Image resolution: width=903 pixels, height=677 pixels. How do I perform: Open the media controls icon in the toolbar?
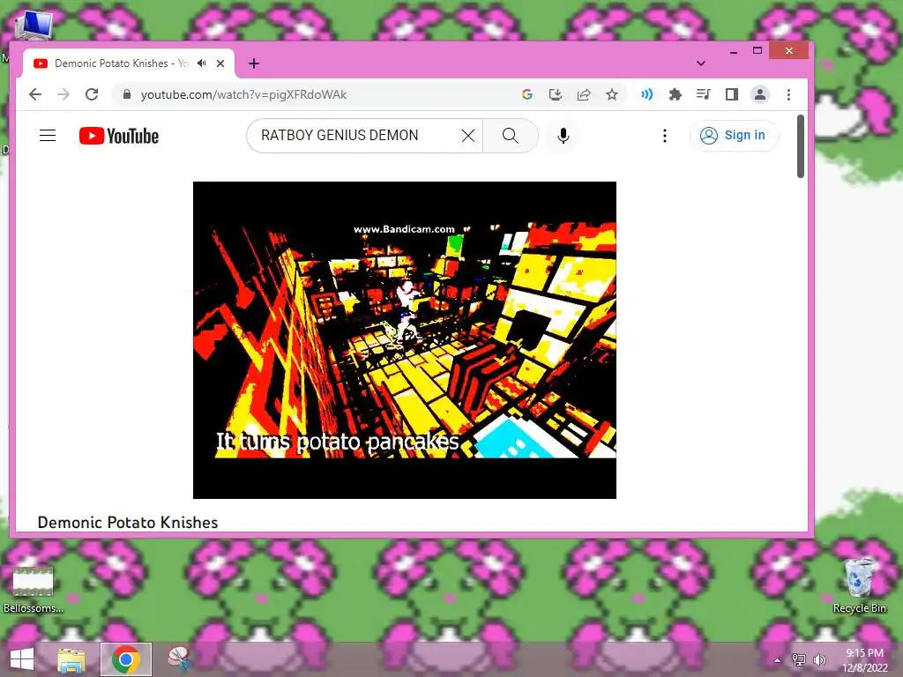click(x=703, y=94)
